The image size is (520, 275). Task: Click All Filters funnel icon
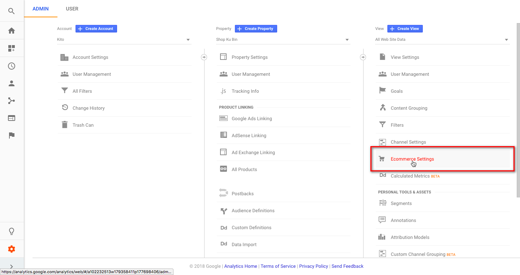[65, 91]
